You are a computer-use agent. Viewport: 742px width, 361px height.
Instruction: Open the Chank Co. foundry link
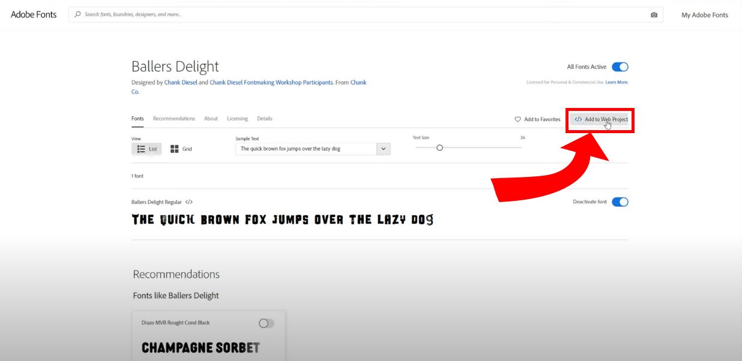click(x=358, y=83)
